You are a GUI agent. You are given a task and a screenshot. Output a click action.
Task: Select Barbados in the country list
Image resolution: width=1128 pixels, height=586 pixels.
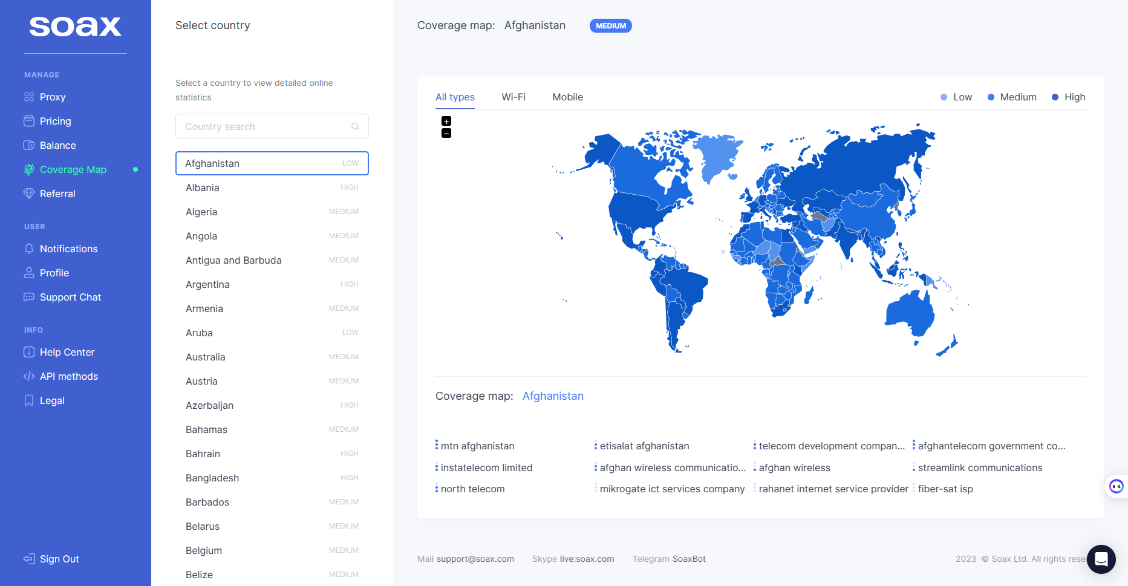[x=272, y=502]
